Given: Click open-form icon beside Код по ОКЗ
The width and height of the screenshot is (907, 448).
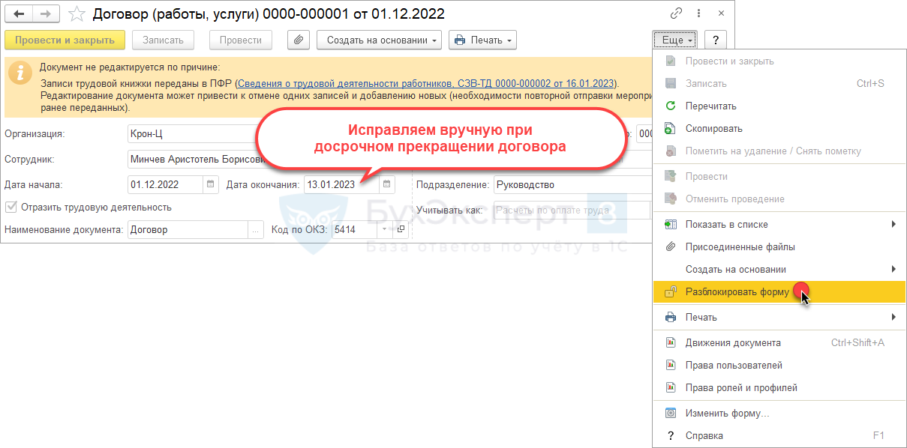Looking at the screenshot, I should pyautogui.click(x=401, y=230).
